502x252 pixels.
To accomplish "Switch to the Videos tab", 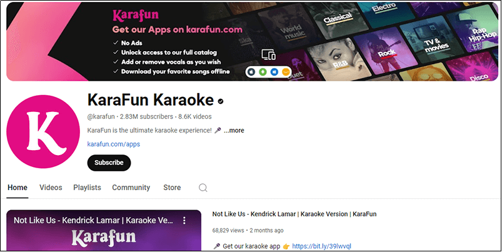I will click(x=51, y=188).
